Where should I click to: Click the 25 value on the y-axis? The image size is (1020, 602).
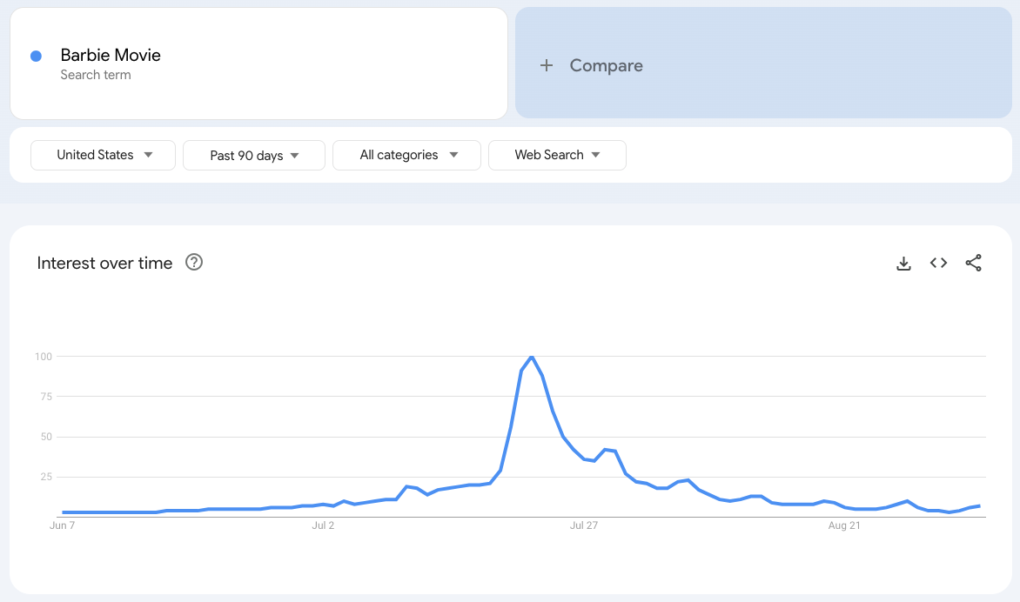click(45, 478)
